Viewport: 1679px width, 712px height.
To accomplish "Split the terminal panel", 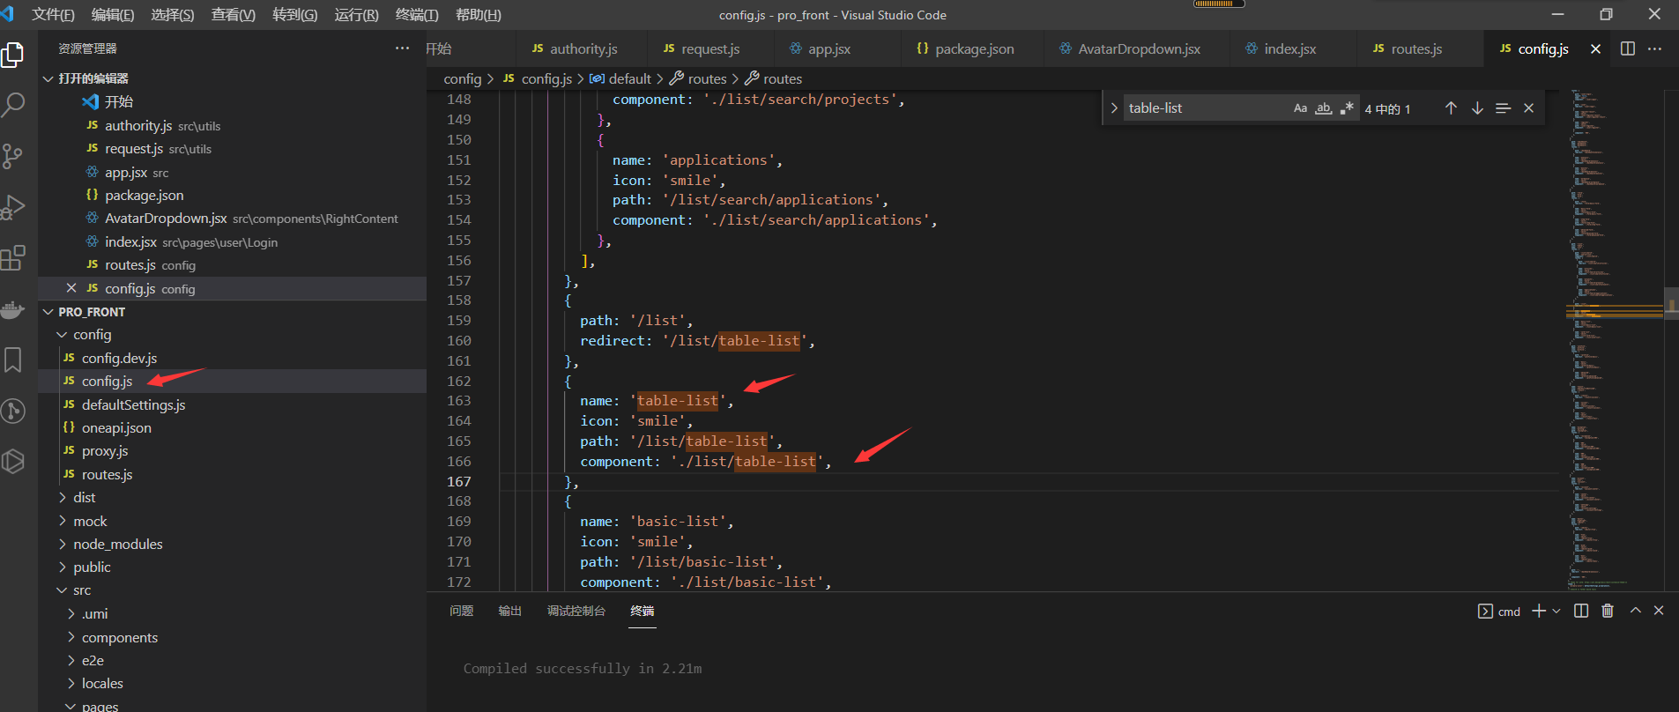I will (x=1581, y=611).
